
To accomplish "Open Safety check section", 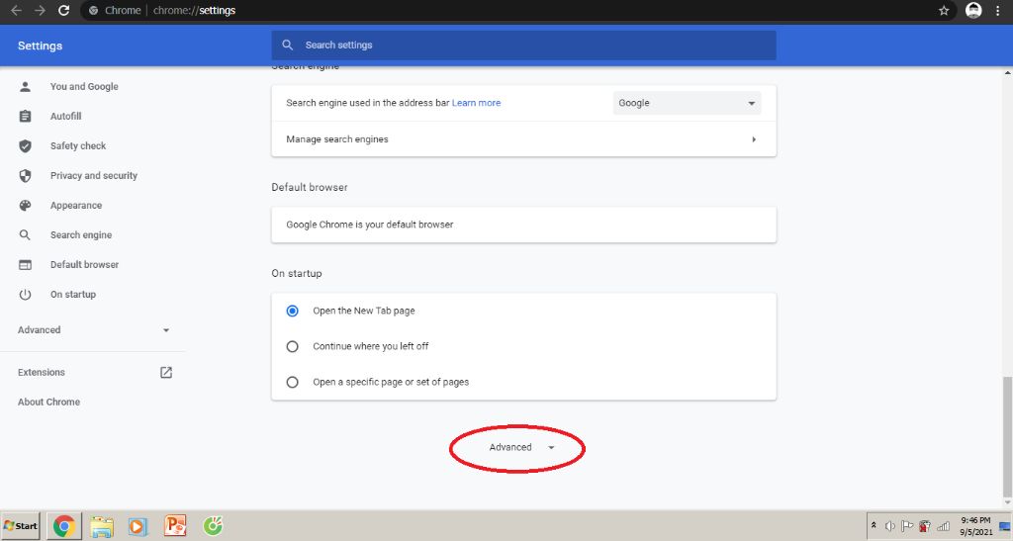I will (78, 146).
